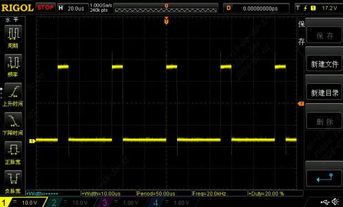Click the 新建文件 new file button

pos(324,63)
